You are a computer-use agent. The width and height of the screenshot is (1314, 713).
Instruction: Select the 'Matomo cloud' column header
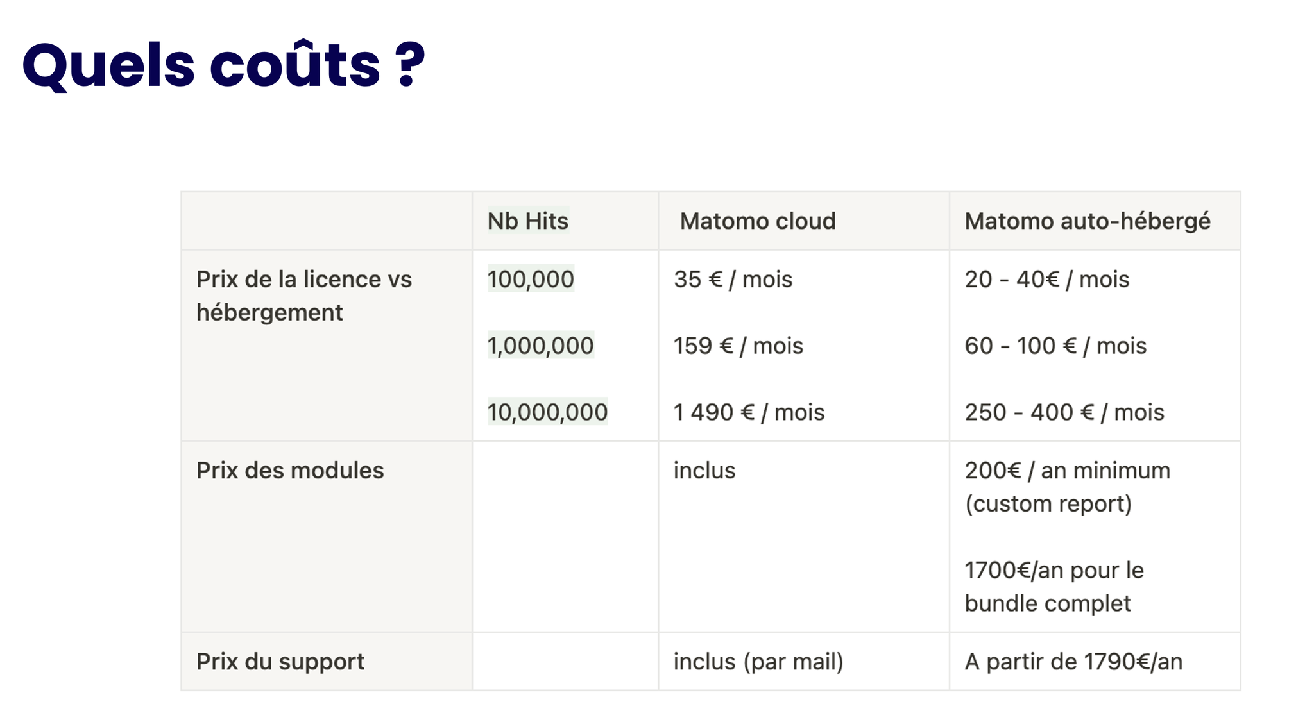(758, 221)
